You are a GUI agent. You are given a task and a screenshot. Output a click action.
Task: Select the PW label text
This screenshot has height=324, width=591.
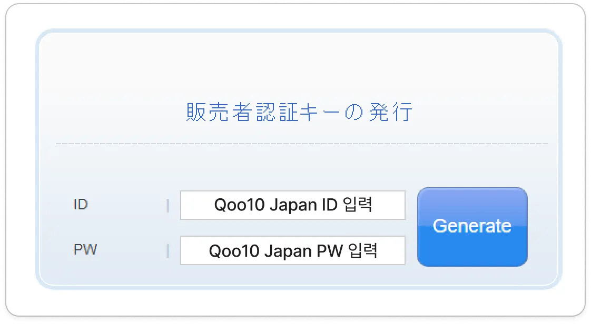coord(85,249)
